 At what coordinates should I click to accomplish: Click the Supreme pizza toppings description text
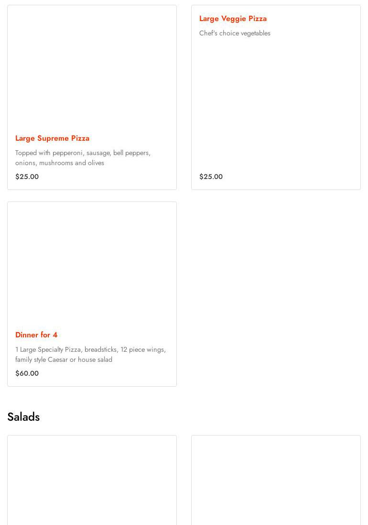pos(83,157)
